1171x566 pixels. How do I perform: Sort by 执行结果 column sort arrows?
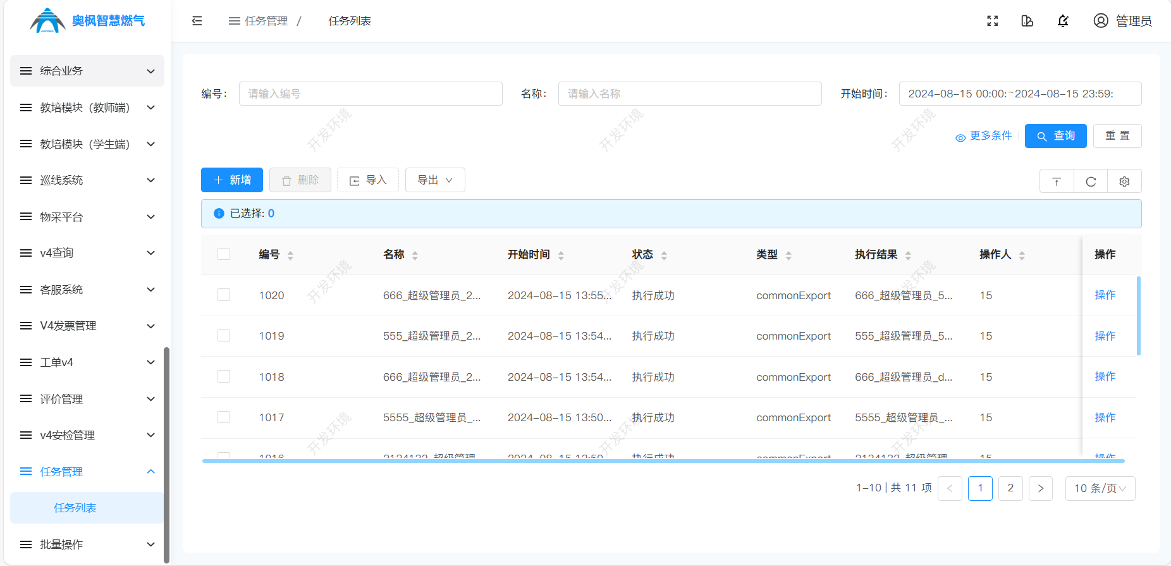(x=908, y=255)
